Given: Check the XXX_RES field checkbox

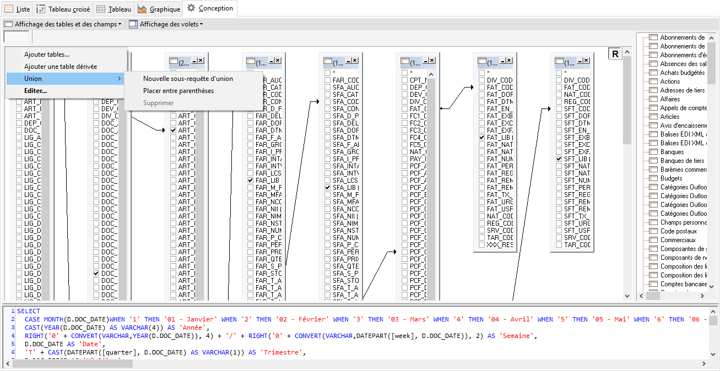Looking at the screenshot, I should coord(482,244).
